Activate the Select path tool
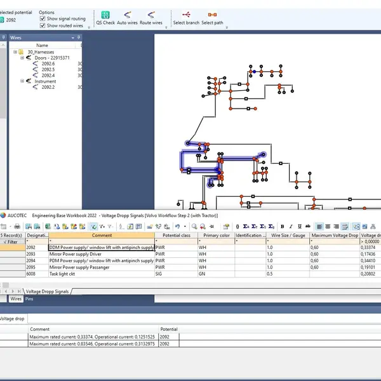The width and height of the screenshot is (381, 381). pos(212,17)
